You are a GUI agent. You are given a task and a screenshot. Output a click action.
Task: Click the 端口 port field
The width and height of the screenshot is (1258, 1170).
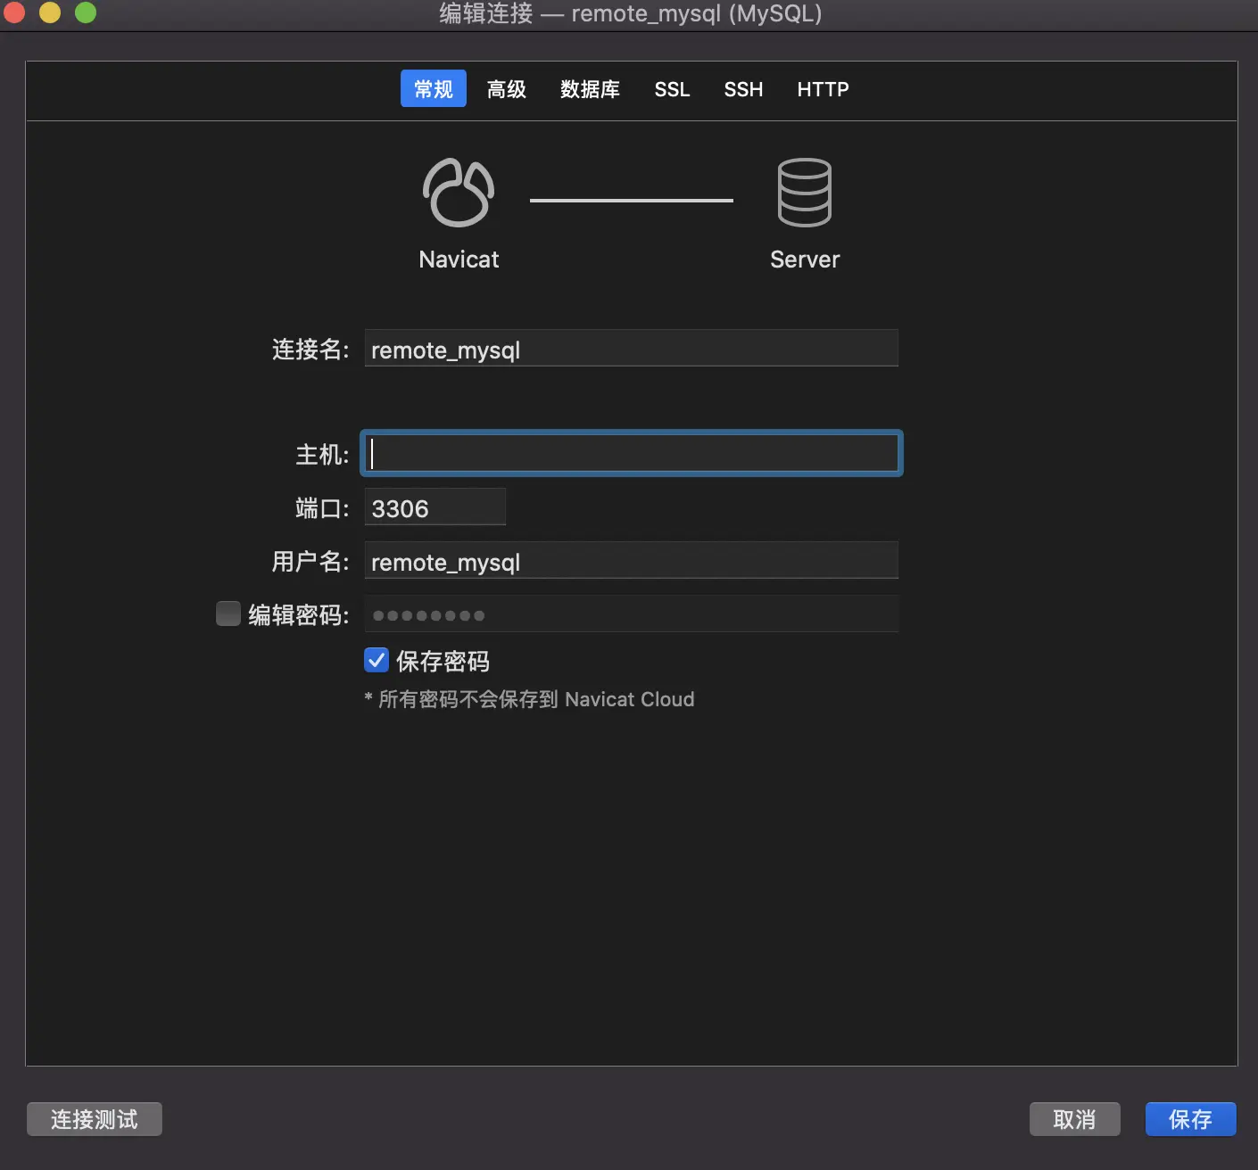[435, 507]
